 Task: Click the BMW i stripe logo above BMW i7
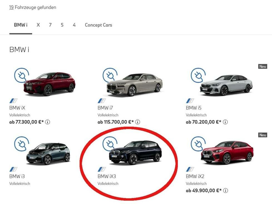tap(102, 101)
